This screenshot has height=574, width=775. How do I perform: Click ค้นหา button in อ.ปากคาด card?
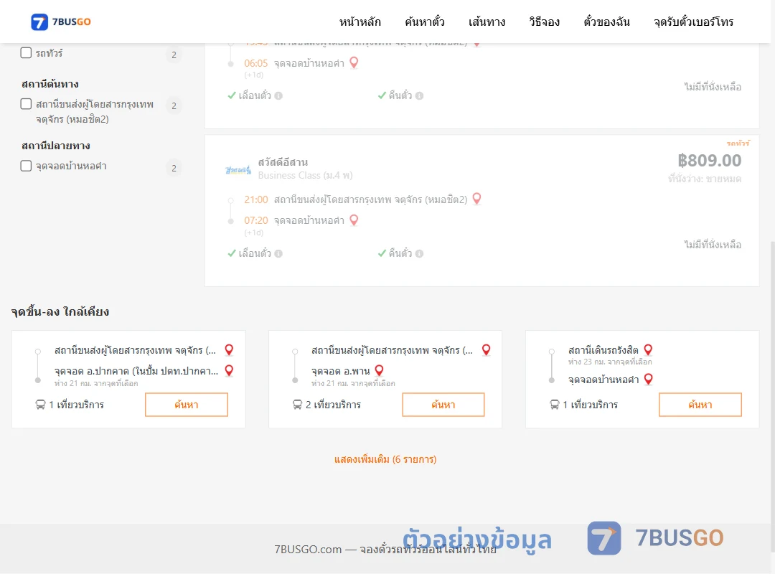[187, 405]
